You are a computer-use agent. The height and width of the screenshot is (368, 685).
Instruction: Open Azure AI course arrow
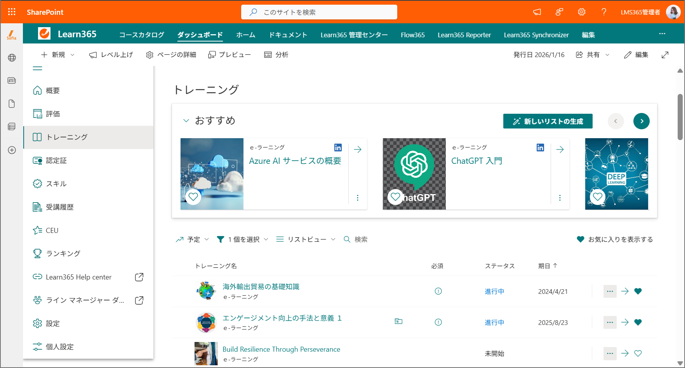[x=358, y=149]
